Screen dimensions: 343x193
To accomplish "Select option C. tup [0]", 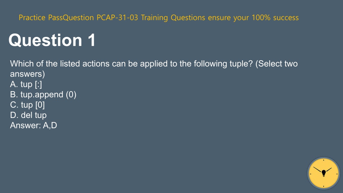I will (27, 105).
